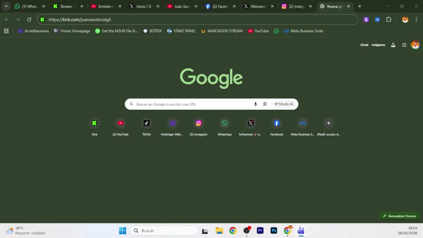Focus the Google search box
Screen dimensions: 423x238
point(211,104)
